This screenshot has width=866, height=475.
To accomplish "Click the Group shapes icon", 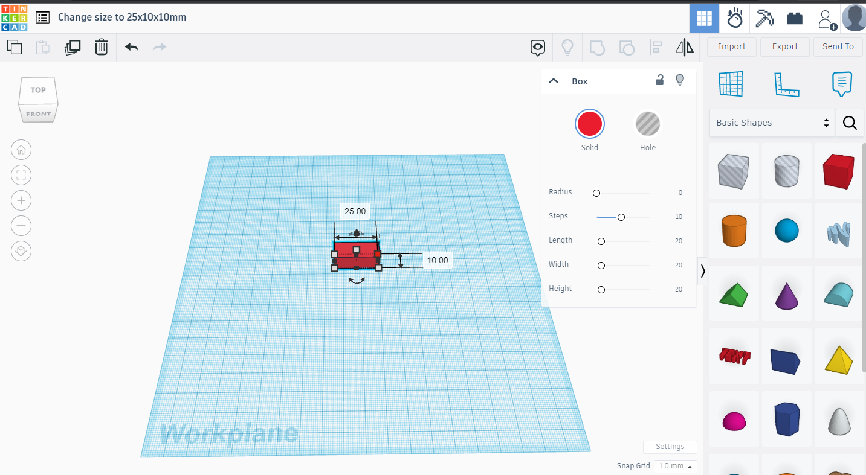I will [x=597, y=48].
